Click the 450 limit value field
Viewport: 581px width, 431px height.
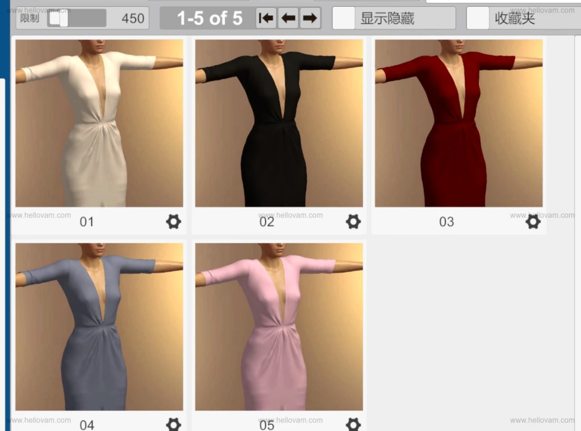click(x=133, y=18)
